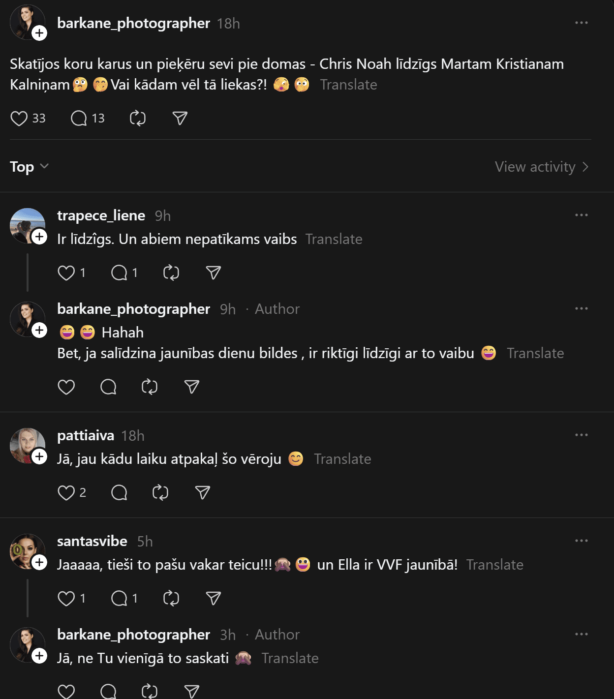Open the 13 comments on main post
This screenshot has width=614, height=699.
pyautogui.click(x=79, y=119)
